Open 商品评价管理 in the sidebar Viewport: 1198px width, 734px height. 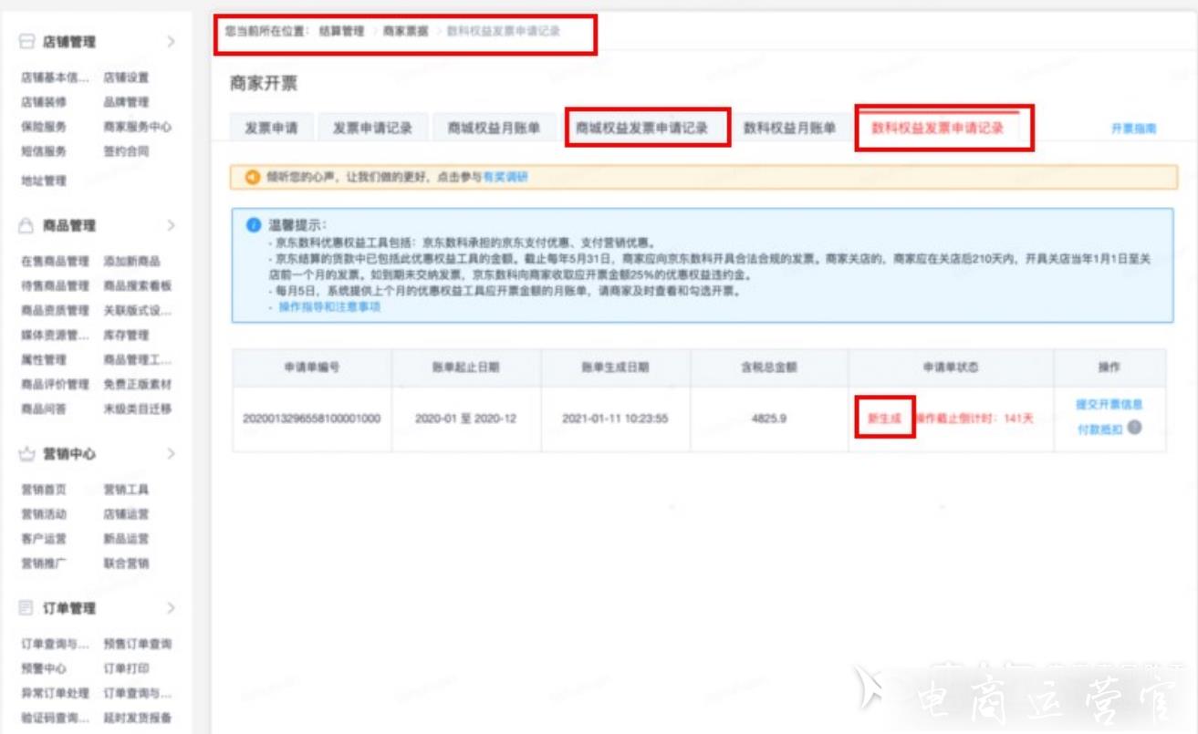pyautogui.click(x=55, y=385)
